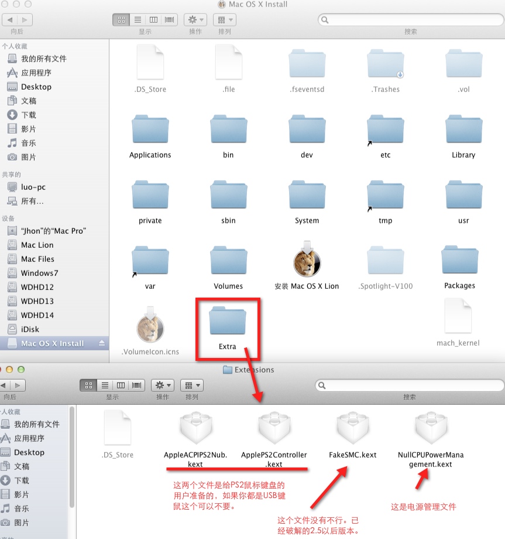Screen dimensions: 505x539
Task: Open the 操作 action menu in Extensions window
Action: pos(163,386)
